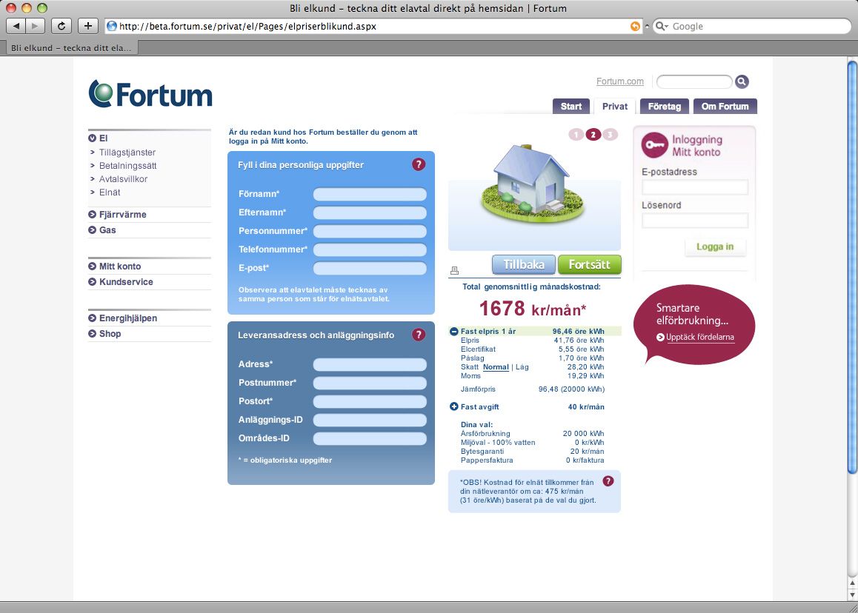Click the Tillbaka button
This screenshot has width=858, height=613.
524,264
